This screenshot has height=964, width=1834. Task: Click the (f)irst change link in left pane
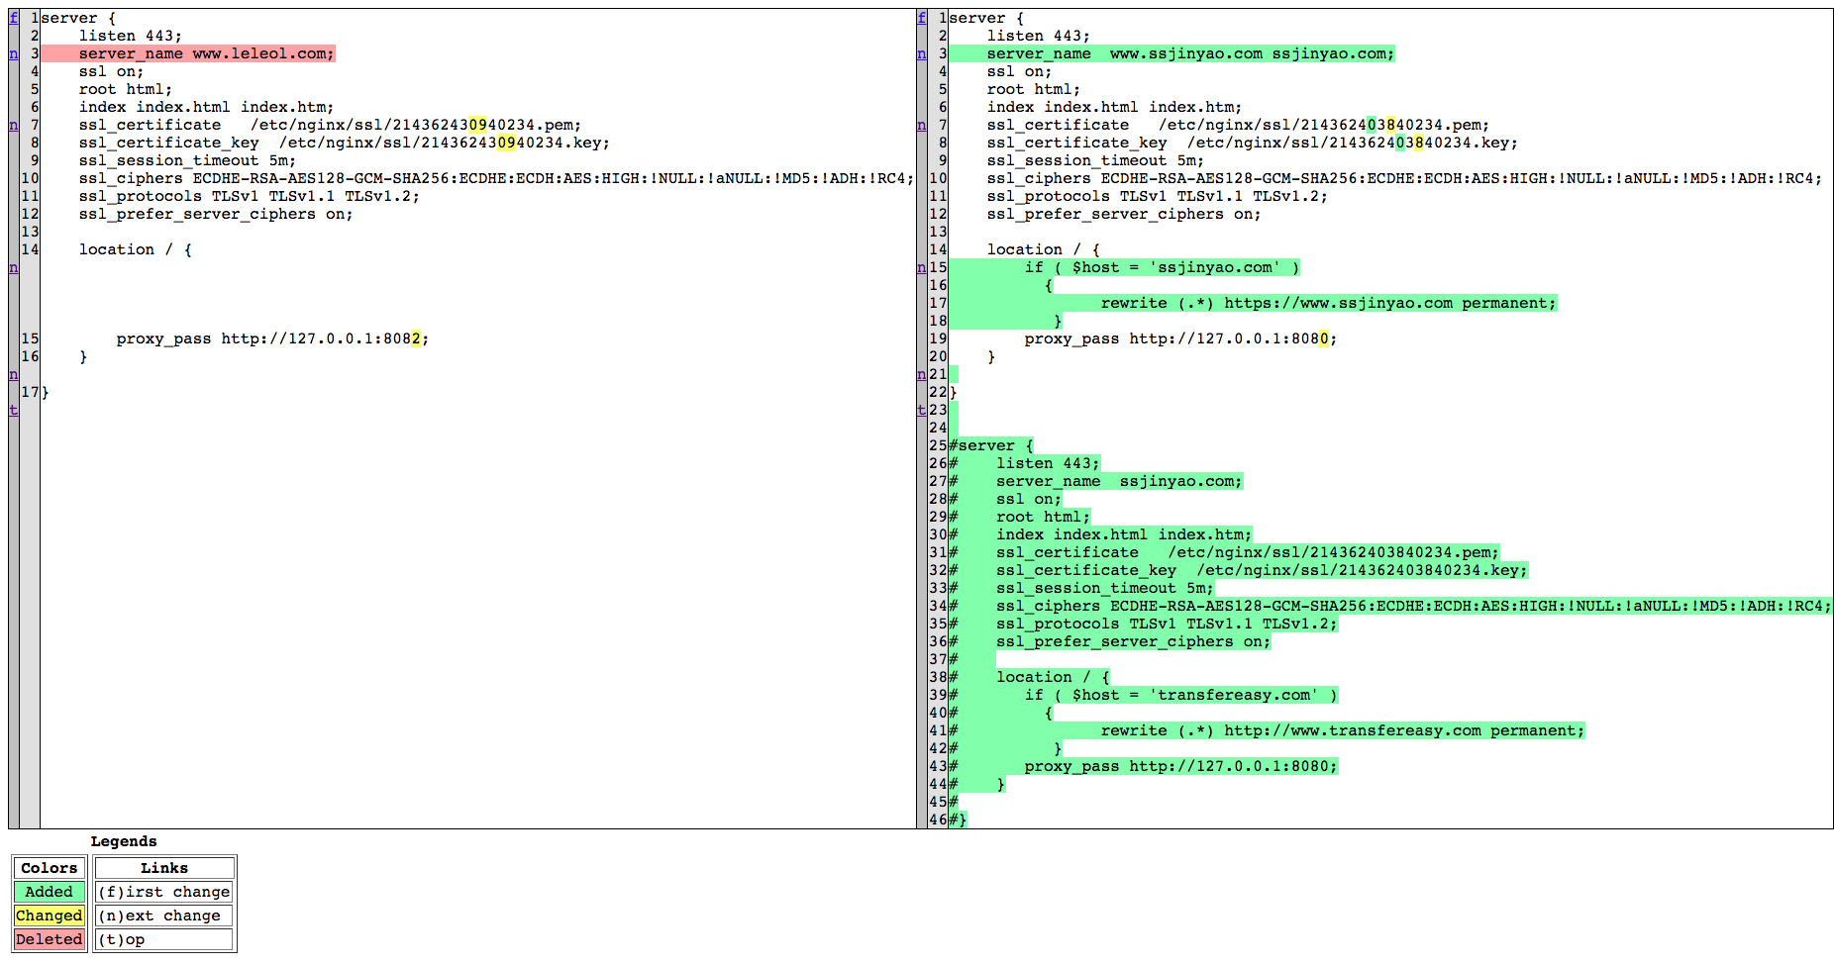pyautogui.click(x=14, y=18)
